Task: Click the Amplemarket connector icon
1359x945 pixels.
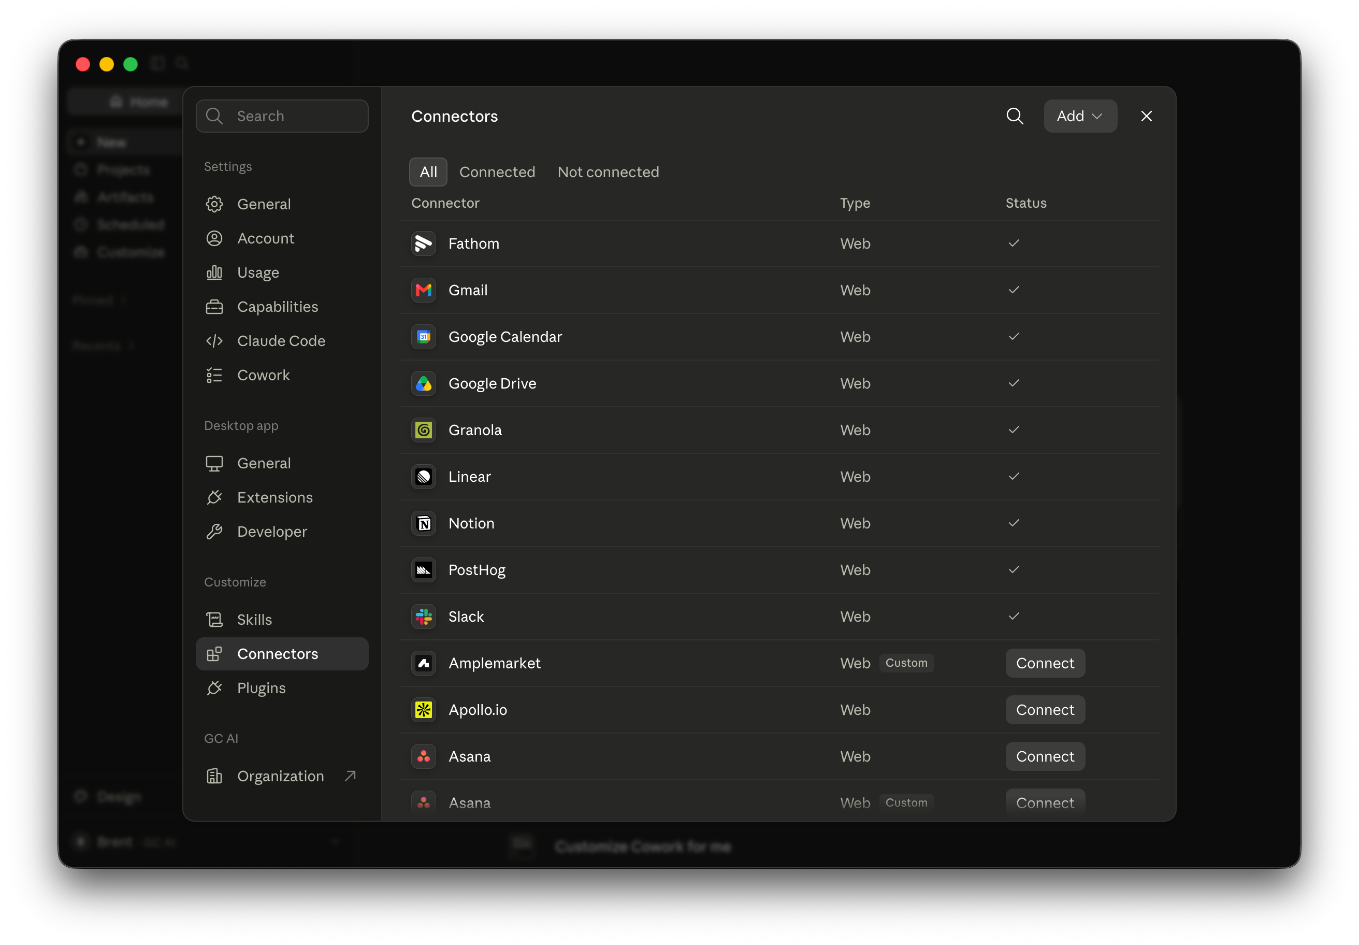Action: click(x=423, y=663)
